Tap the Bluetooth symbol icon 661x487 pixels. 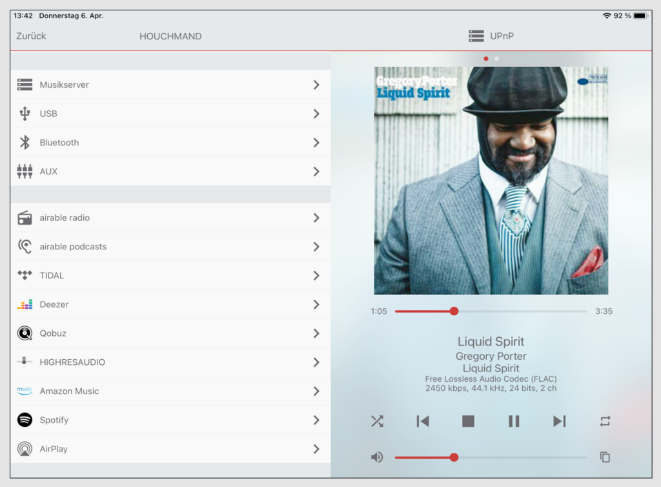(25, 143)
